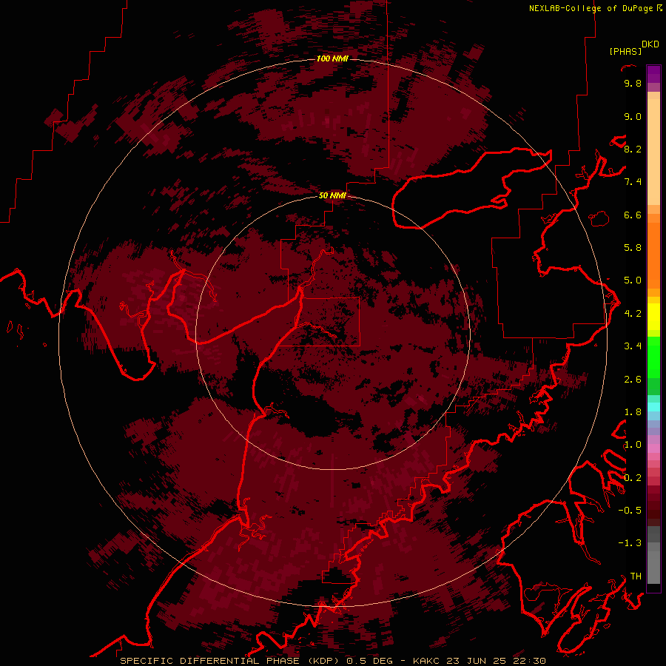Screen dimensions: 666x666
Task: Click the 7.4 scale value
Action: (x=633, y=182)
